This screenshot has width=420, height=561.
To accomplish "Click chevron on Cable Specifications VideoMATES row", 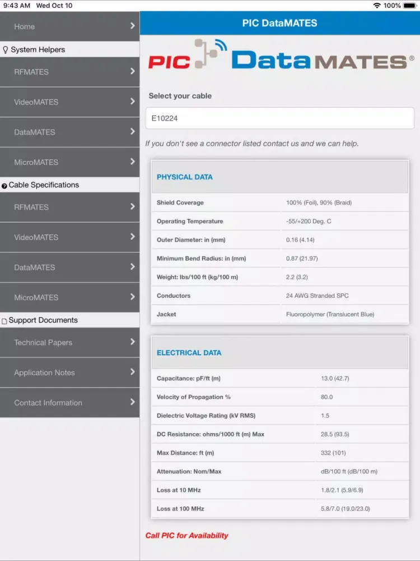I will (133, 237).
